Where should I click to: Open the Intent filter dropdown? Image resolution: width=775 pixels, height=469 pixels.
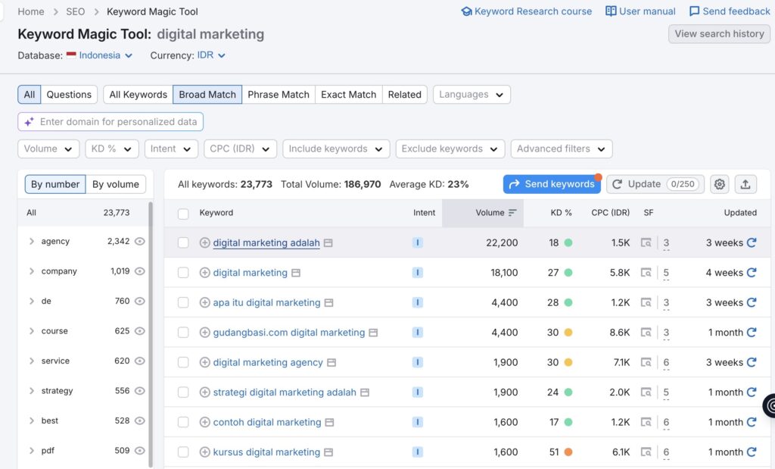171,149
